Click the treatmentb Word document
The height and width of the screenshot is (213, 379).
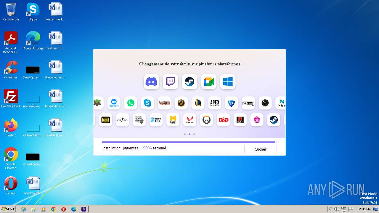pos(55,41)
